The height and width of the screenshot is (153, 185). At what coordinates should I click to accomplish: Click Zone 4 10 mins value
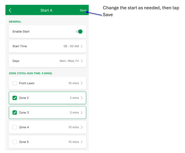coord(74,127)
